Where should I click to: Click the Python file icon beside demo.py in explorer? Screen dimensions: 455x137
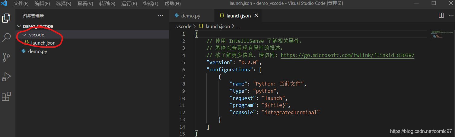pyautogui.click(x=24, y=51)
